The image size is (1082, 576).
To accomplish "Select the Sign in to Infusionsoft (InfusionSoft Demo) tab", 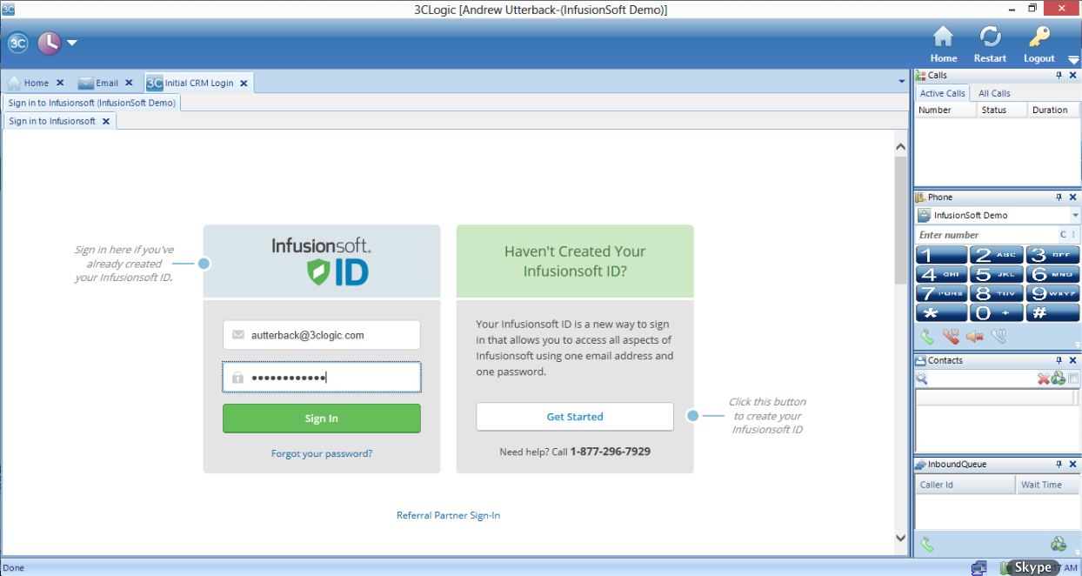I will tap(91, 103).
